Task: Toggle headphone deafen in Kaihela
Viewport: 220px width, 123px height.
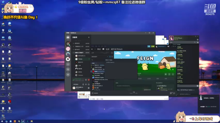Action: pos(89,84)
